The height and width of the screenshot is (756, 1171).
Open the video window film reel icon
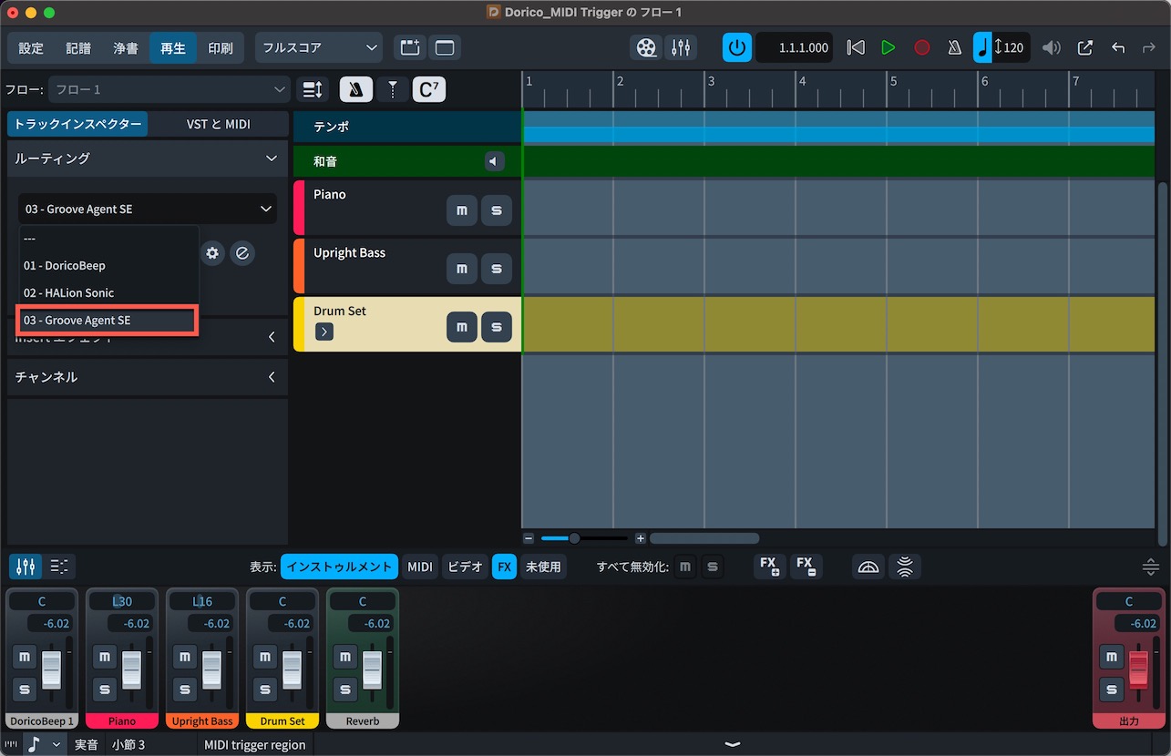pos(646,47)
